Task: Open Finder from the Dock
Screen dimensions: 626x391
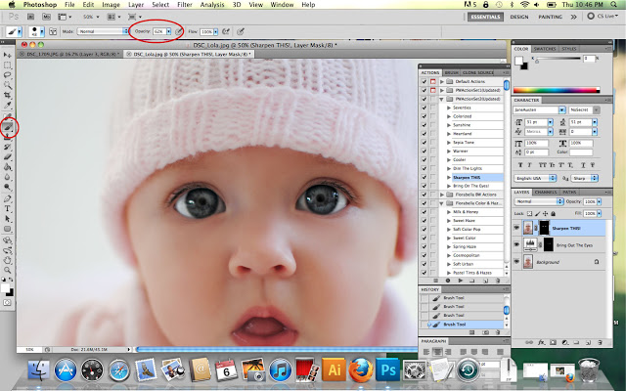Action: [x=39, y=369]
